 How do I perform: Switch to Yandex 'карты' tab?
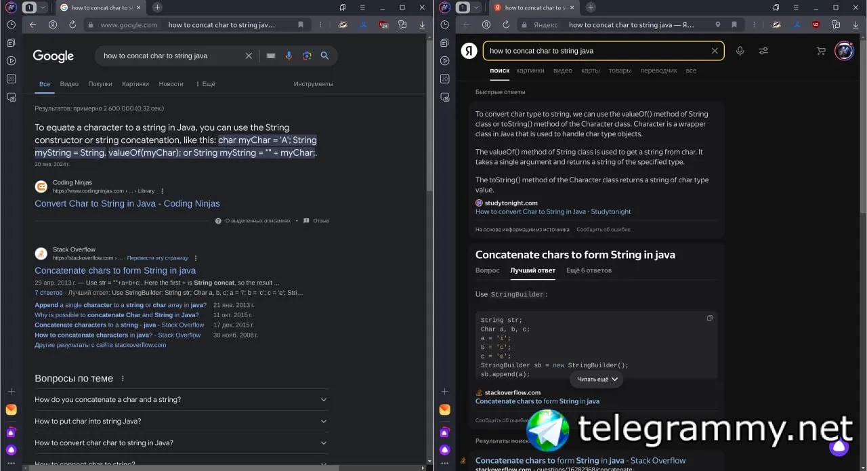pyautogui.click(x=590, y=70)
